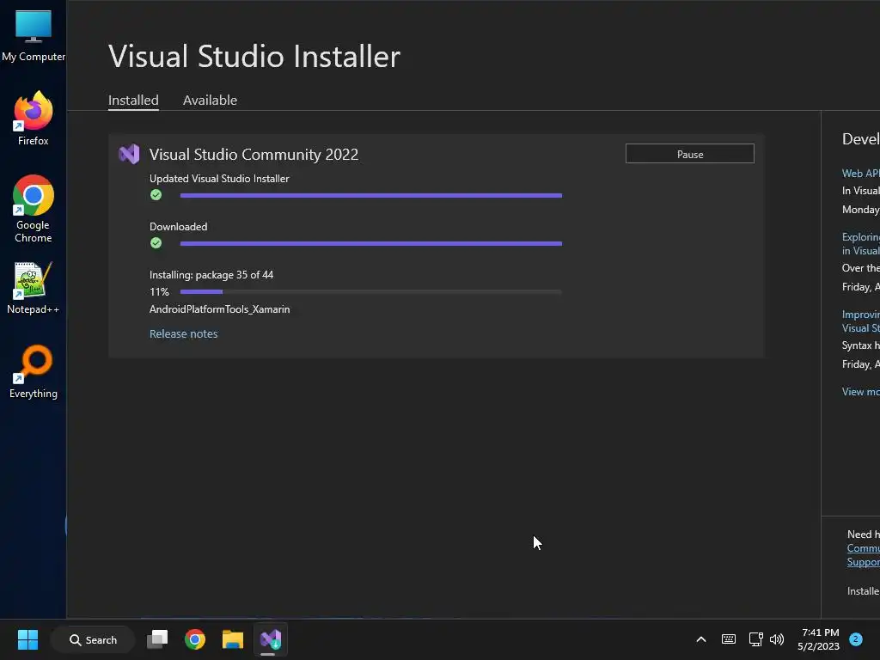Screen dimensions: 880x660
Task: Open the Web API news article link
Action: pyautogui.click(x=860, y=174)
